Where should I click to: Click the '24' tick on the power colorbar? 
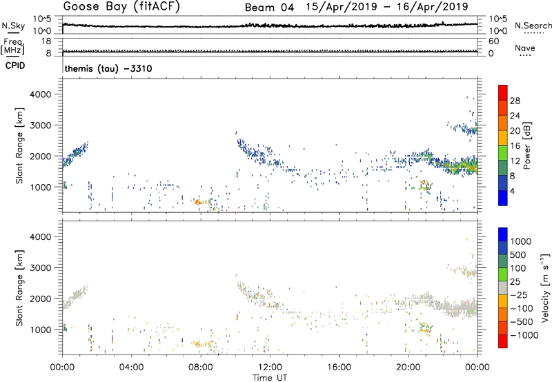515,116
